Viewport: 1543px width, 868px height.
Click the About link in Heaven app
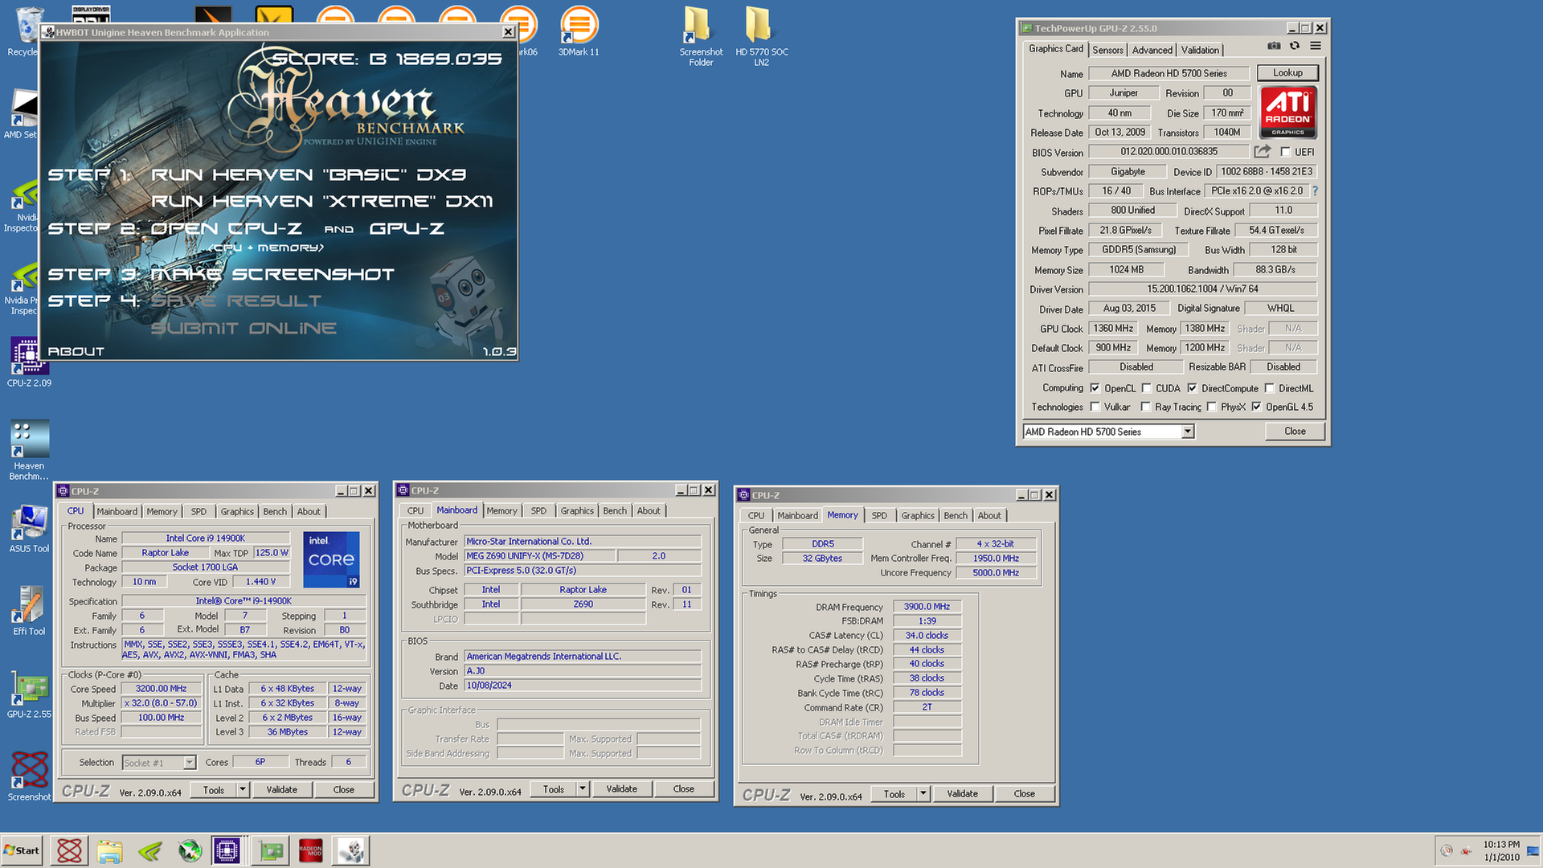tap(76, 352)
